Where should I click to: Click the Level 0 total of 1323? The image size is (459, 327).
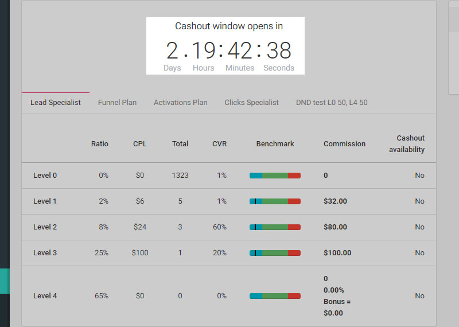(180, 176)
